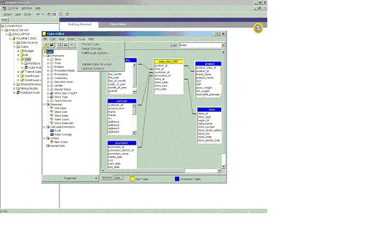Expand the Properties pane arrow

tap(96, 178)
